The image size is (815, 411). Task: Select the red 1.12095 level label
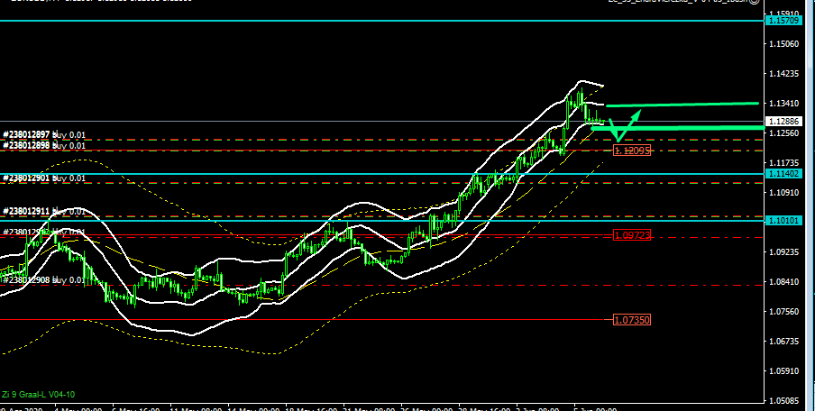(631, 151)
